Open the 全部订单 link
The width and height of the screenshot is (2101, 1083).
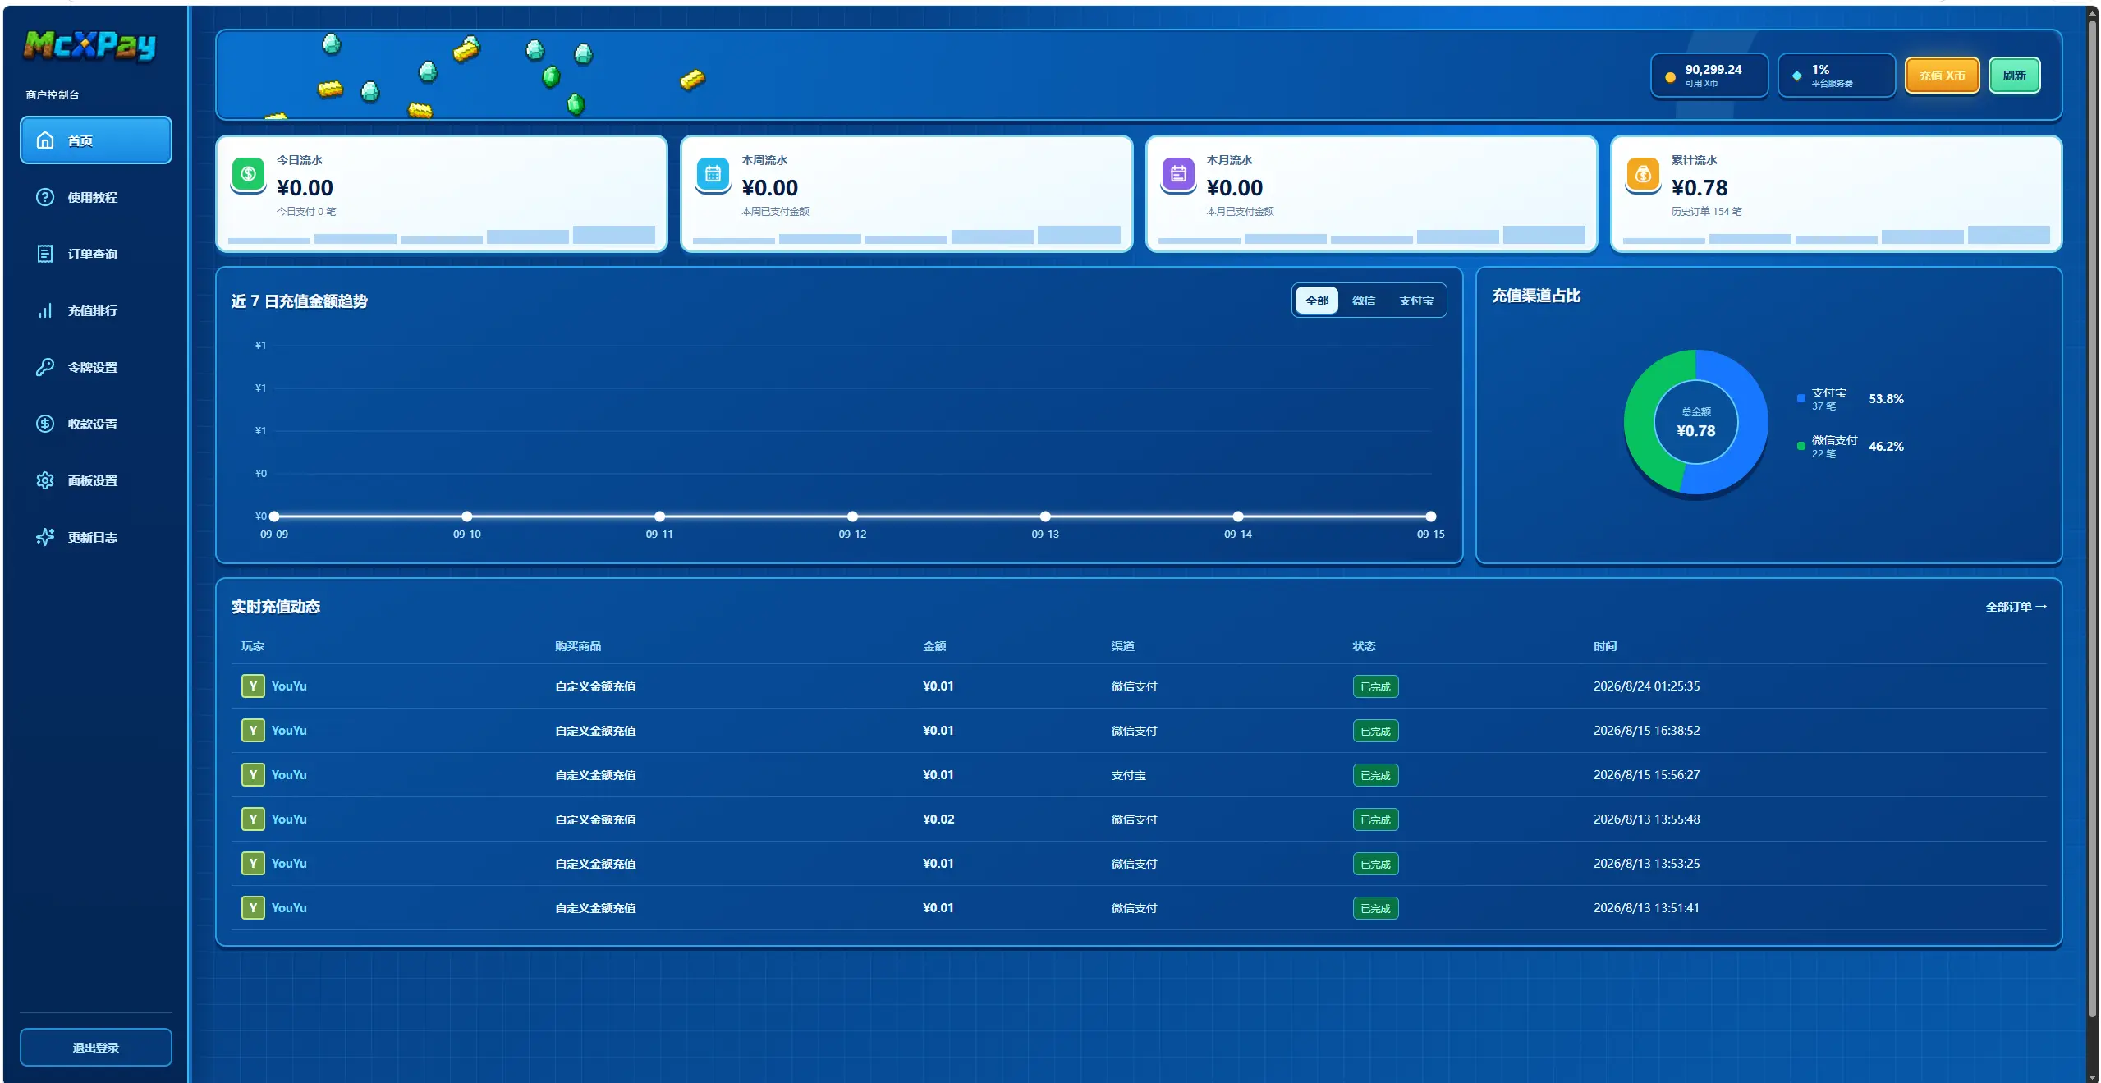coord(2016,607)
